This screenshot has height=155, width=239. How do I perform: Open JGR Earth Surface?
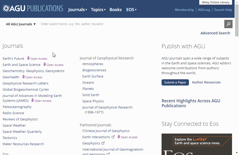[x=93, y=76]
